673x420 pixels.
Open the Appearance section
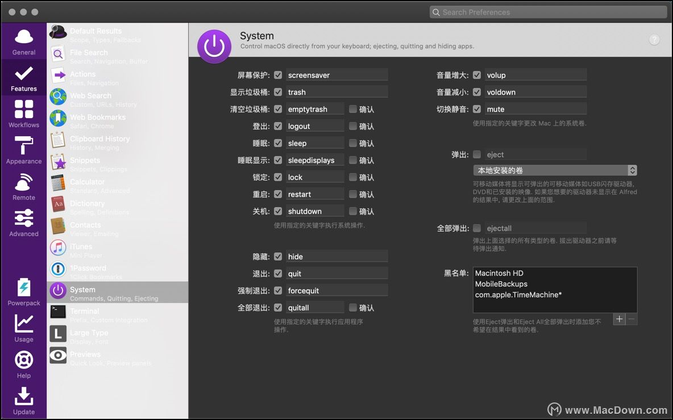coord(24,150)
